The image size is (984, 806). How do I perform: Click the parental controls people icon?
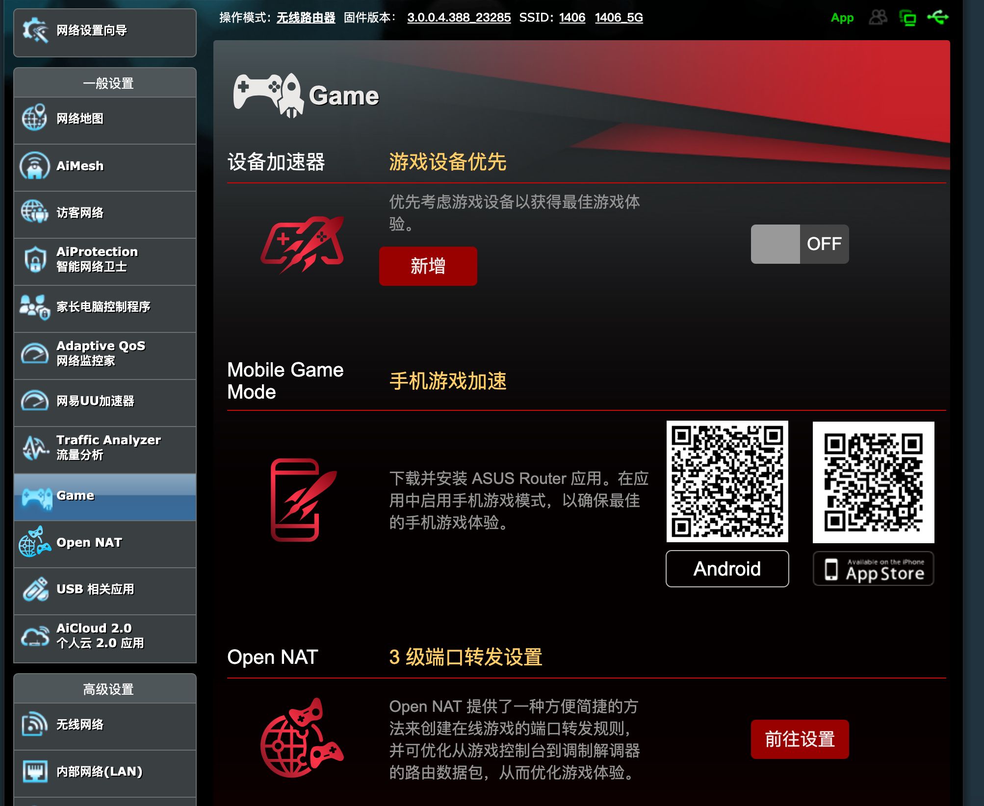[x=34, y=307]
